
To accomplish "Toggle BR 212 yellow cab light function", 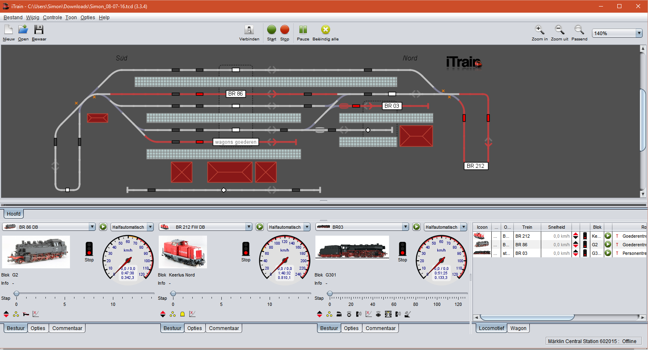I will (182, 314).
